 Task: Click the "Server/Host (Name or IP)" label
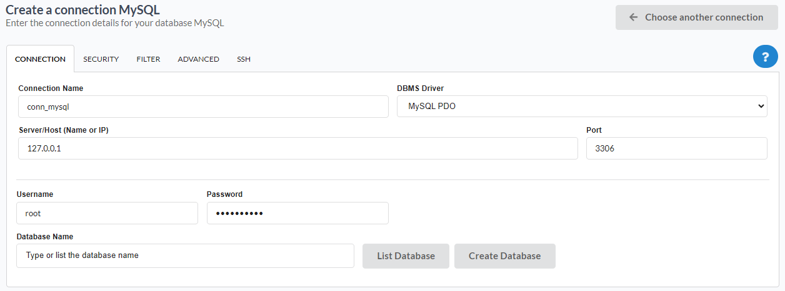pos(64,130)
